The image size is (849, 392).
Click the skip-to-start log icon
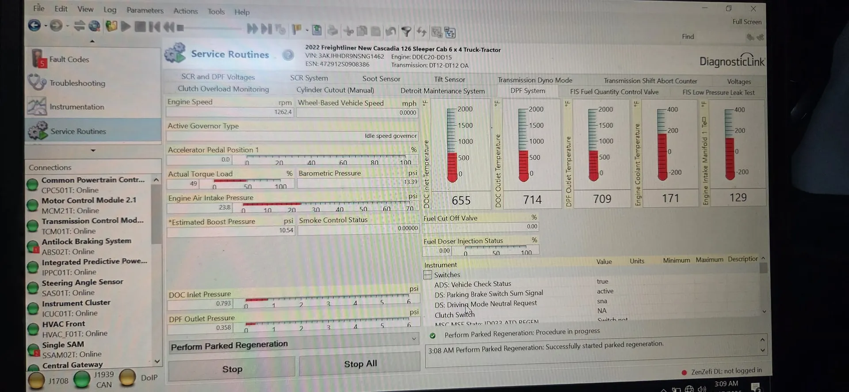click(154, 27)
